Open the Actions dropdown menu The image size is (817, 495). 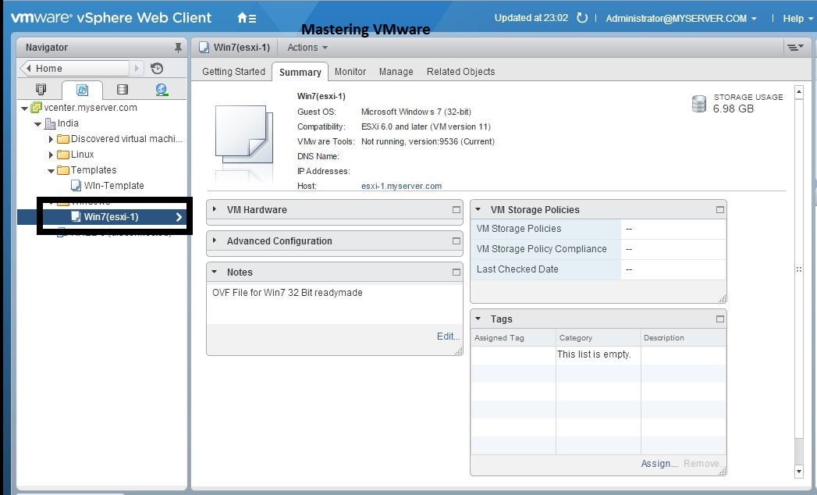307,48
